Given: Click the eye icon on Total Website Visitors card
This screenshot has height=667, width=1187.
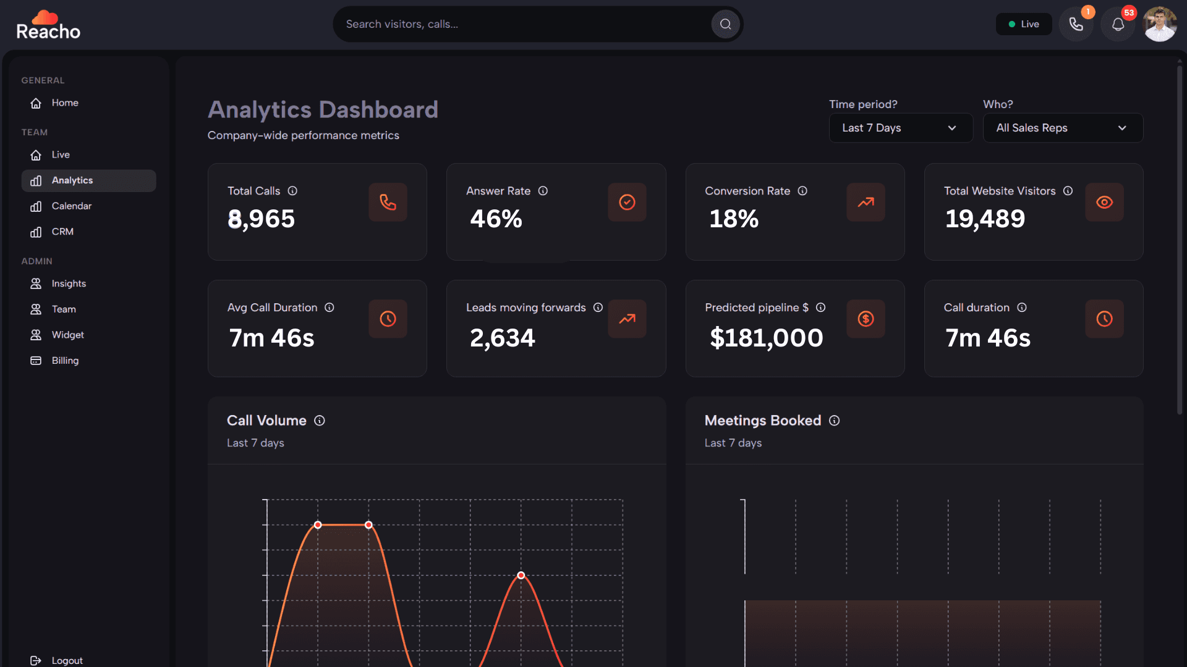Looking at the screenshot, I should click(x=1104, y=202).
